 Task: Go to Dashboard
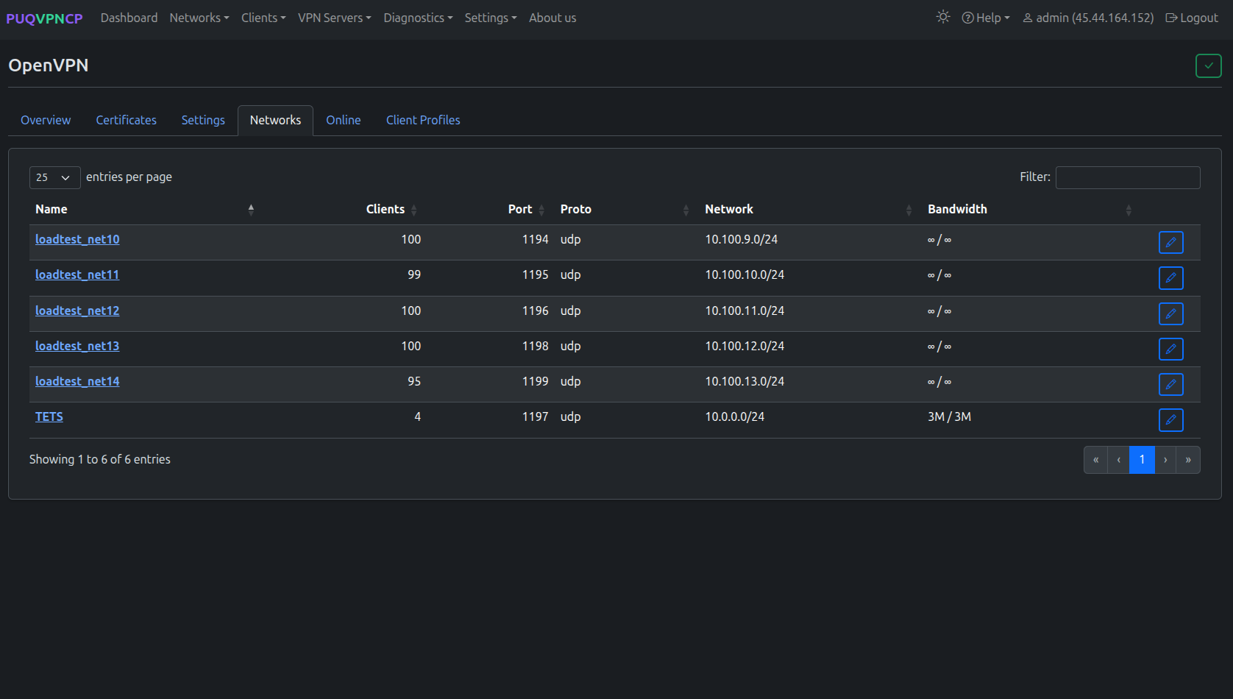(x=129, y=18)
